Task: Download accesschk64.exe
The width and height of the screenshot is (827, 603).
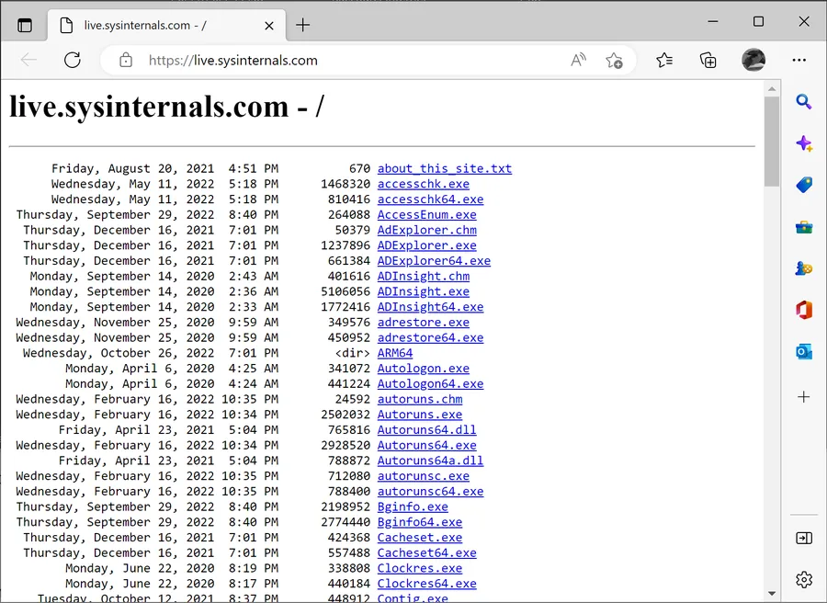Action: (x=430, y=199)
